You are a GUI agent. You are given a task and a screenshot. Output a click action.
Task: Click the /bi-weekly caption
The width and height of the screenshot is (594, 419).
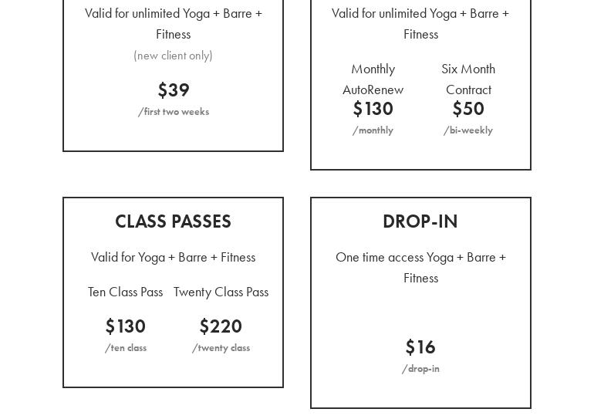pos(468,130)
